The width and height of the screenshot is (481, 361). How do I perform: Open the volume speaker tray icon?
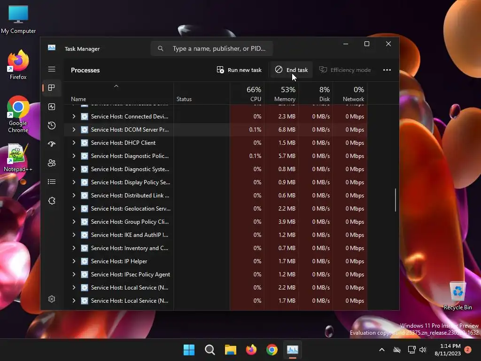(x=423, y=350)
